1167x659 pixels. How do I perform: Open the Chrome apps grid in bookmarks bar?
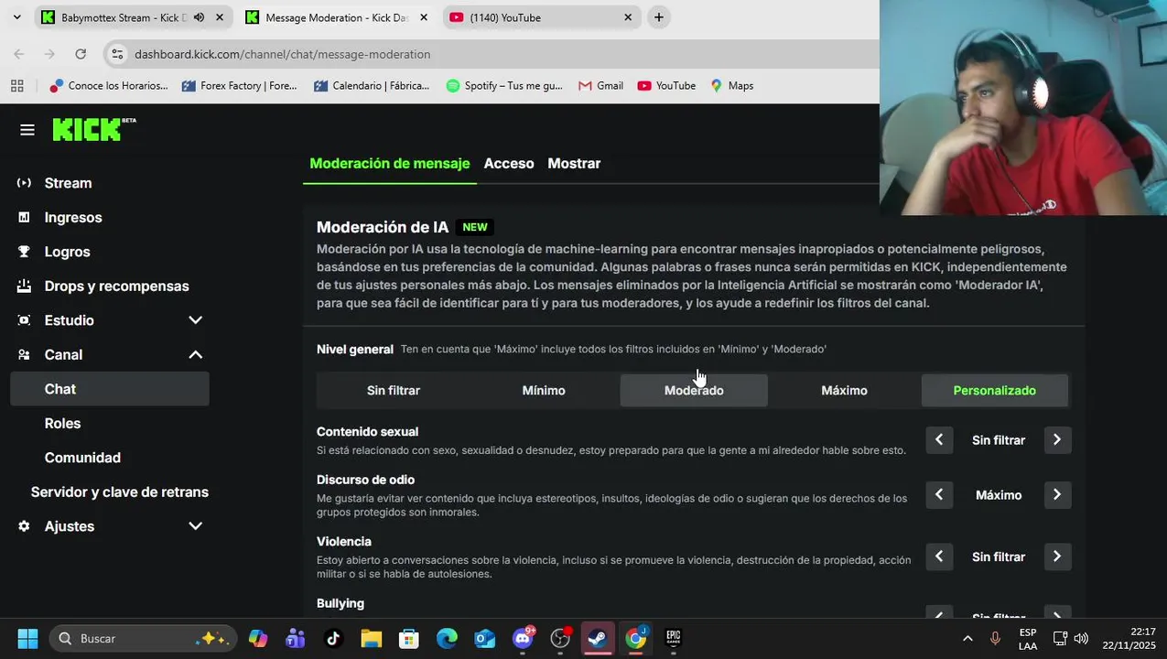(16, 85)
